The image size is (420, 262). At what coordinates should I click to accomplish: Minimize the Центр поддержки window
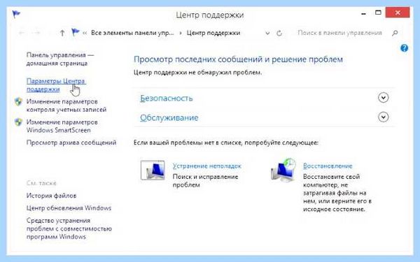(363, 13)
